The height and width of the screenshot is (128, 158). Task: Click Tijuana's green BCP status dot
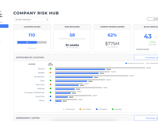(x=50, y=68)
